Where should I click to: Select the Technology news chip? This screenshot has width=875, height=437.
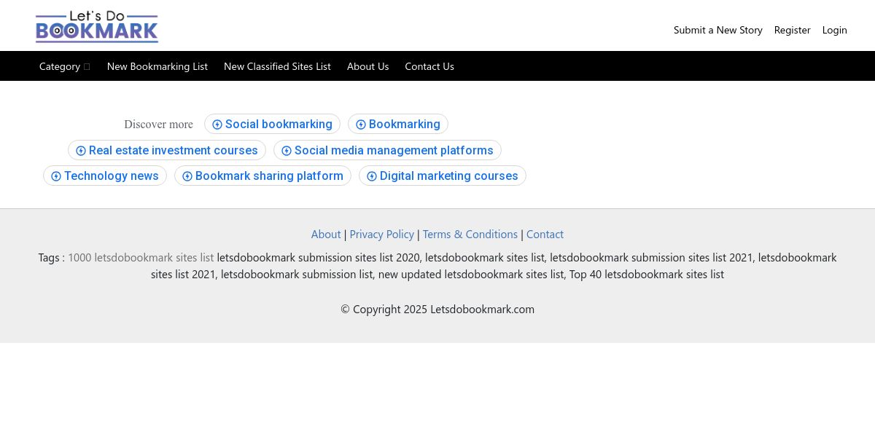coord(105,176)
